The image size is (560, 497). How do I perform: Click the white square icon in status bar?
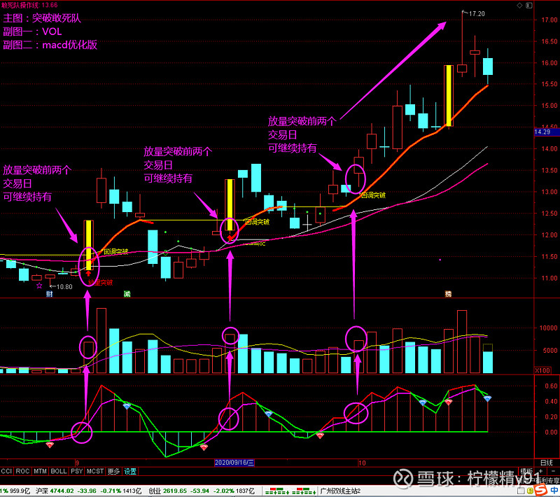point(521,491)
